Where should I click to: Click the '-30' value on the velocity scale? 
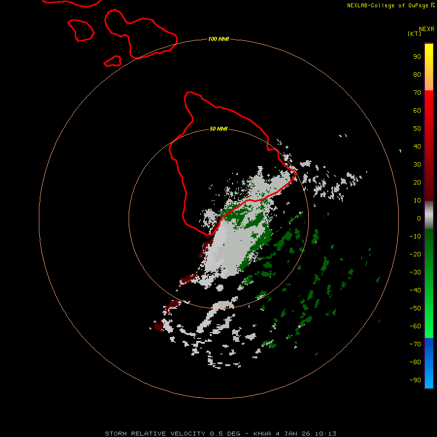click(x=415, y=272)
